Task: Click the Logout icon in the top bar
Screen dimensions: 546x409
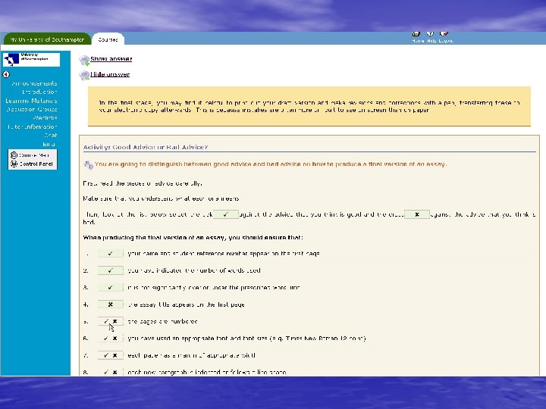Action: (x=444, y=34)
